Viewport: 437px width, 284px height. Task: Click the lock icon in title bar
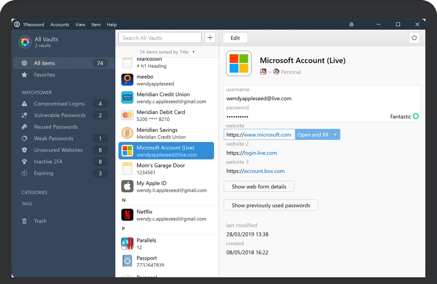[x=351, y=25]
